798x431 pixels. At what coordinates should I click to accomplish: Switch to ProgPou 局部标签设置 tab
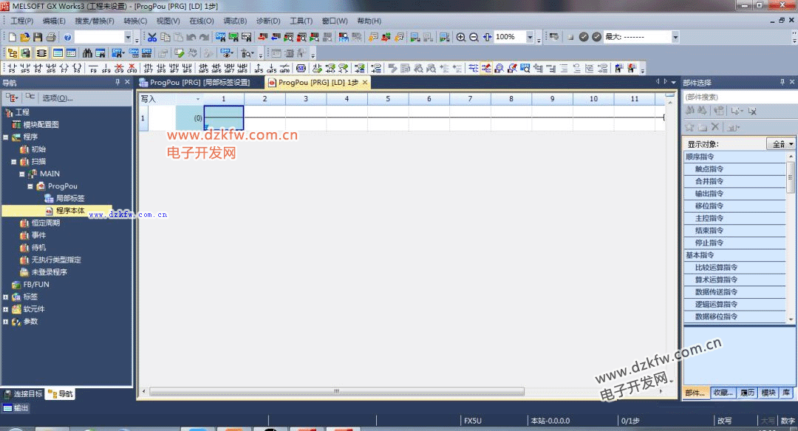coord(195,83)
